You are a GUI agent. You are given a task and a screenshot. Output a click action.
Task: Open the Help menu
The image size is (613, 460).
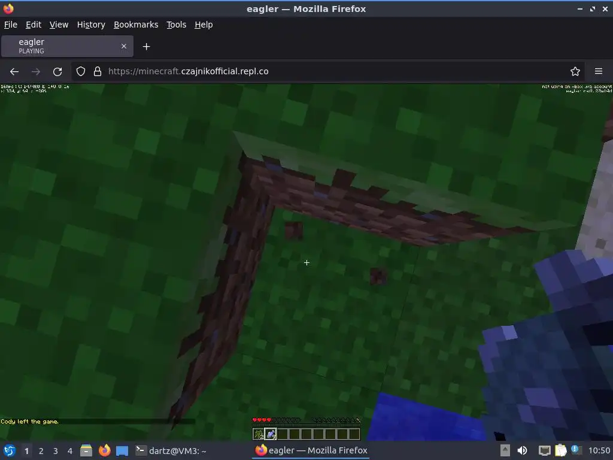[x=204, y=25]
